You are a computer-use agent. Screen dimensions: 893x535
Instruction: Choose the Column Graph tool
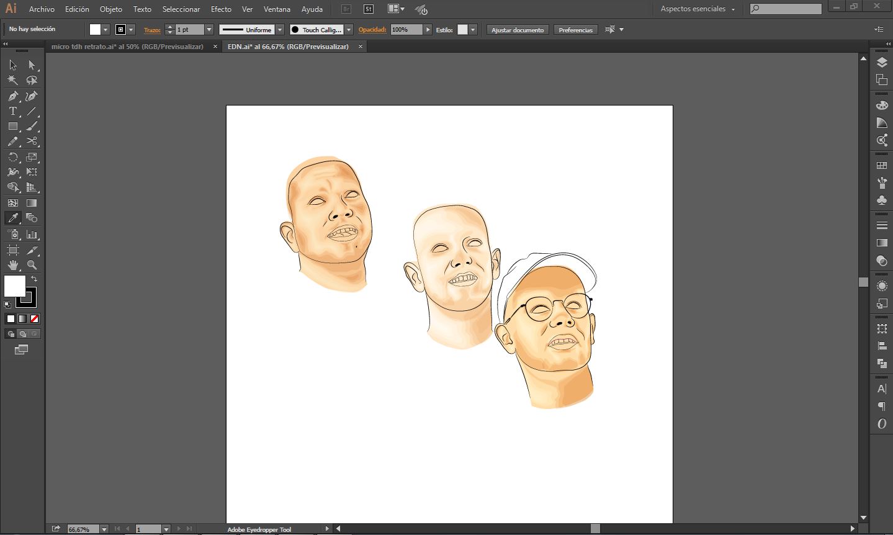[32, 235]
